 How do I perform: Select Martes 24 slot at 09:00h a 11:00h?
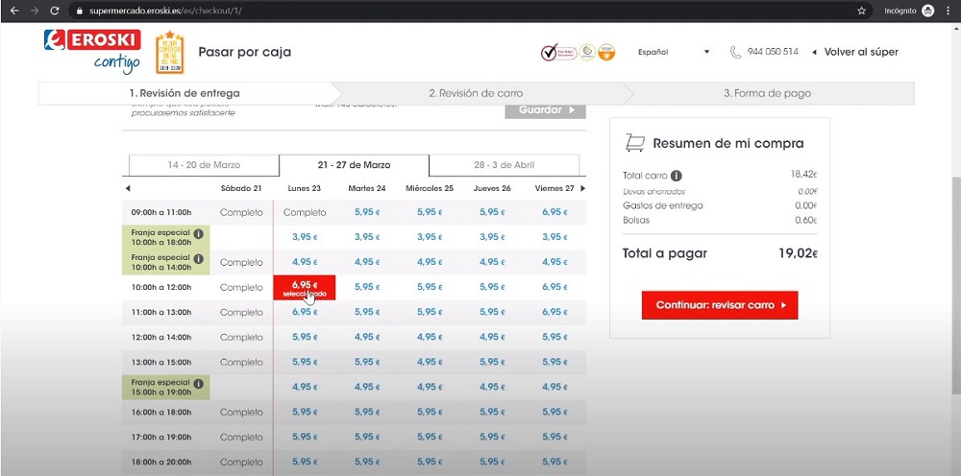pyautogui.click(x=370, y=212)
